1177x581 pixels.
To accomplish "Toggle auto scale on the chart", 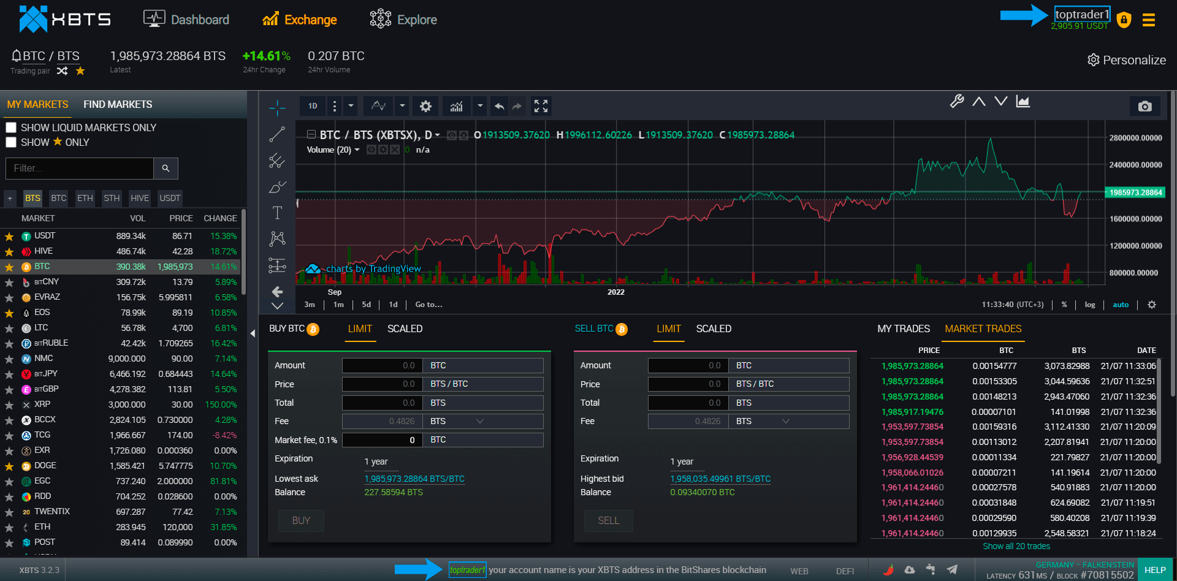I will [1121, 305].
